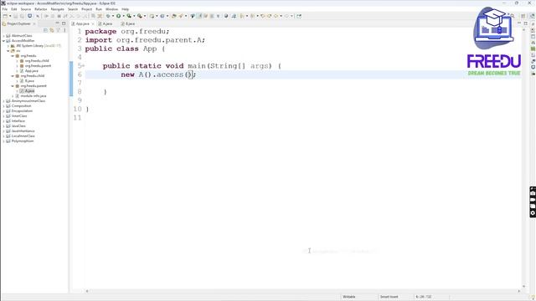Open the File menu
Image resolution: width=536 pixels, height=301 pixels.
click(x=5, y=9)
